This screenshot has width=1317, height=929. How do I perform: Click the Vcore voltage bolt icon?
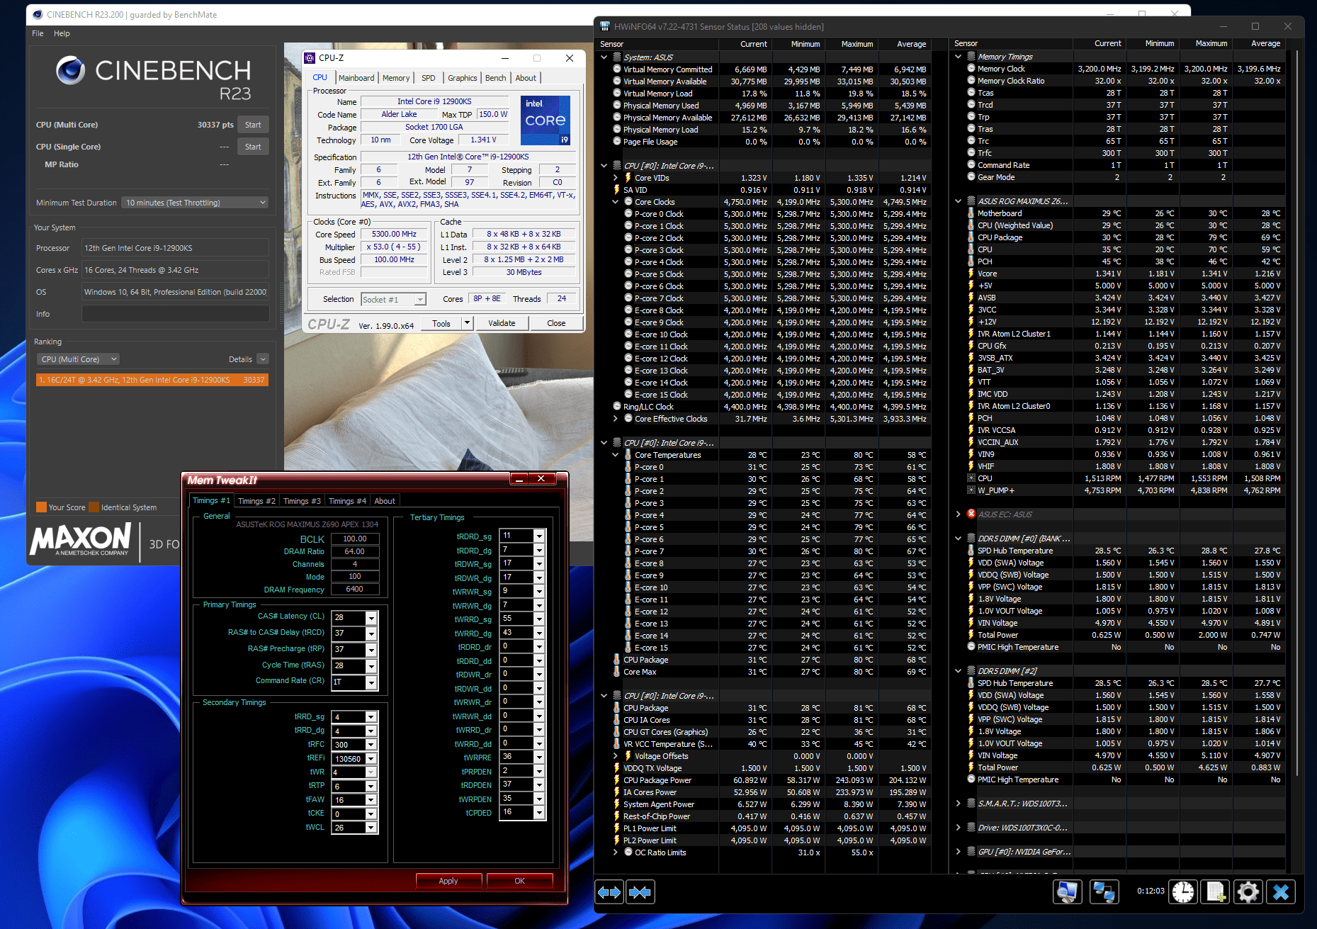click(971, 274)
